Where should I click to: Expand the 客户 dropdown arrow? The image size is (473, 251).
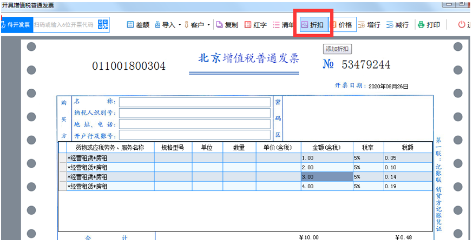[x=208, y=25]
